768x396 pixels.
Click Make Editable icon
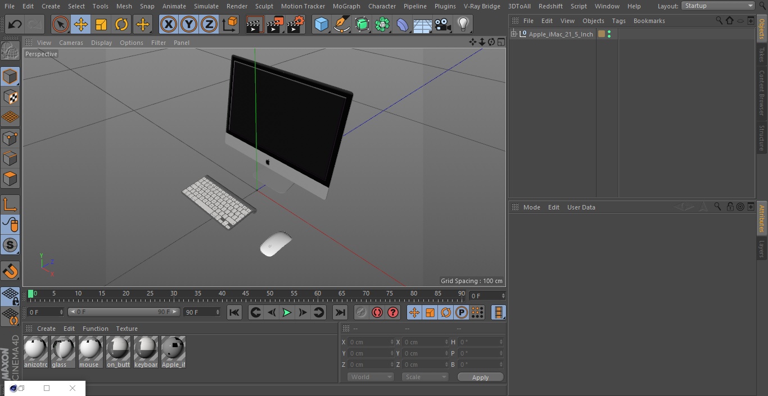(x=10, y=51)
